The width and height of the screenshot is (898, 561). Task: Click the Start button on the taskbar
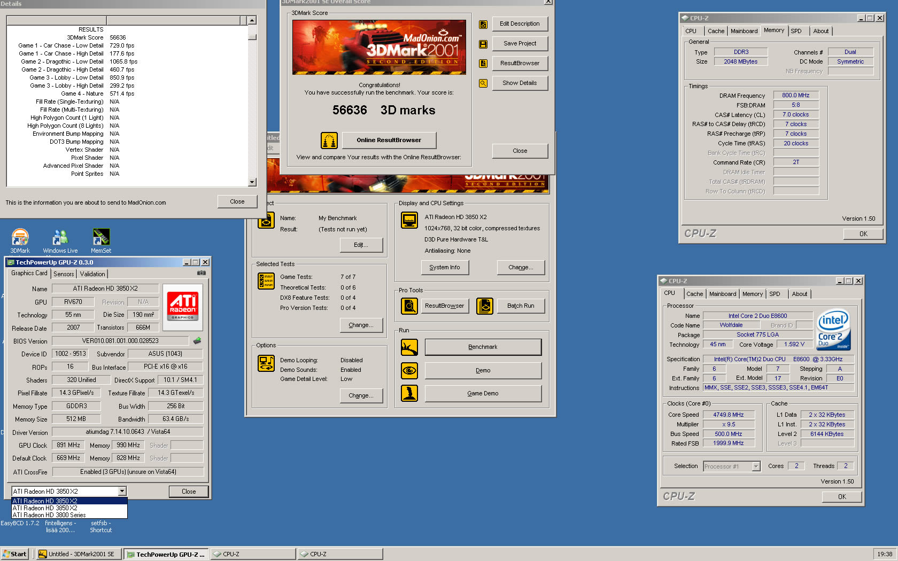coord(14,554)
